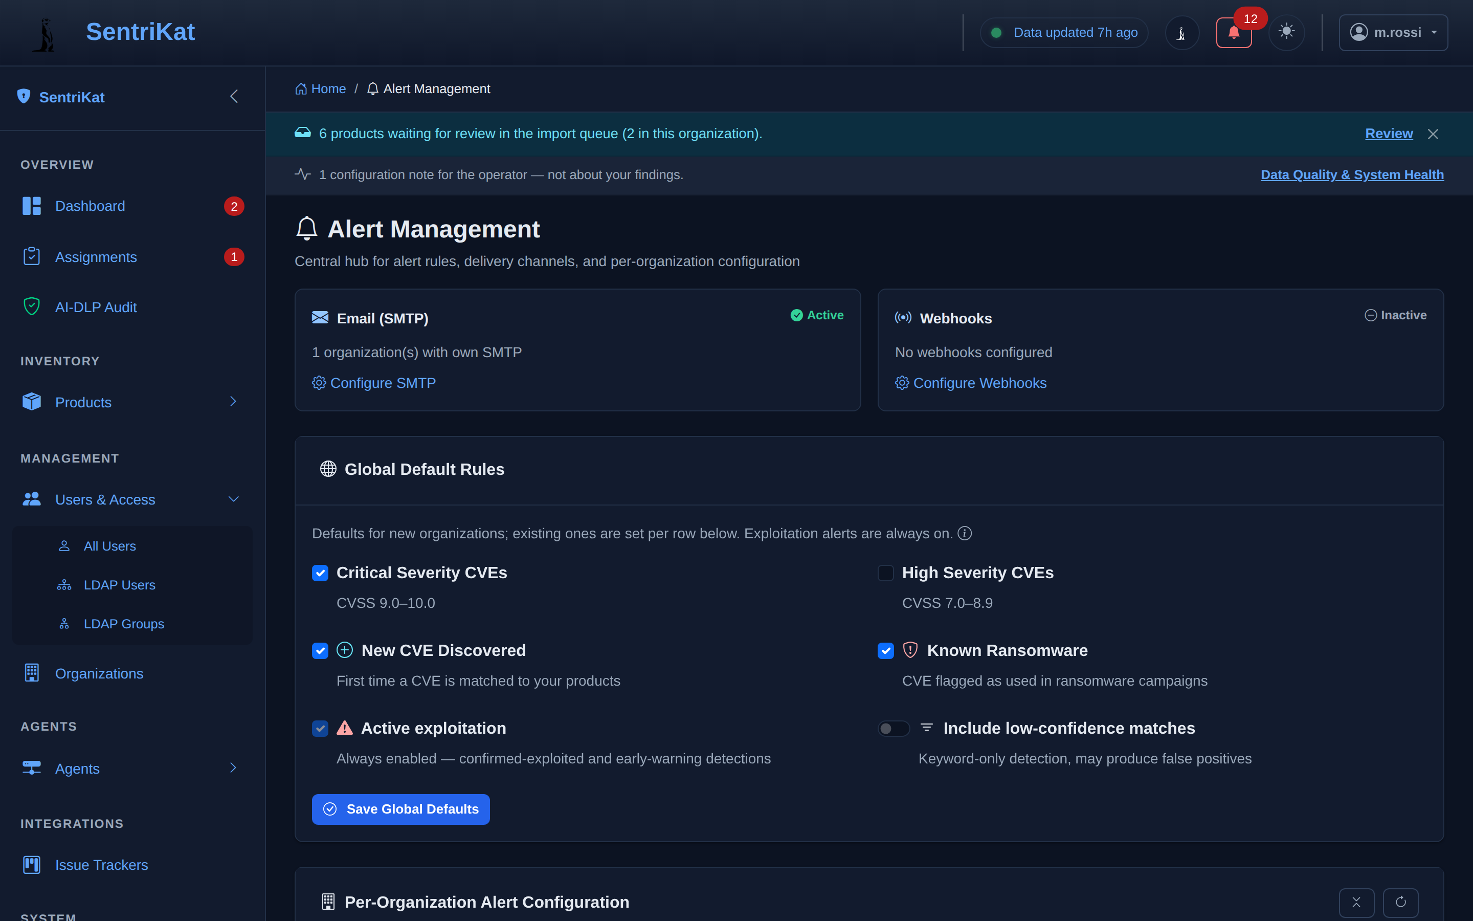
Task: Click the Active exploitation warning triangle icon
Action: click(x=345, y=727)
